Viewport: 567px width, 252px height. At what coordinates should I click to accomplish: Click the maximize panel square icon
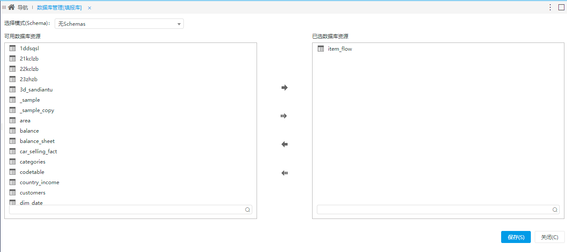(561, 7)
